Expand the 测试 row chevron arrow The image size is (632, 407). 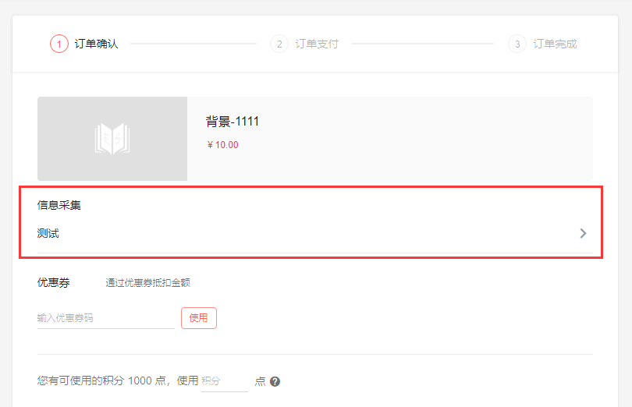click(x=583, y=233)
